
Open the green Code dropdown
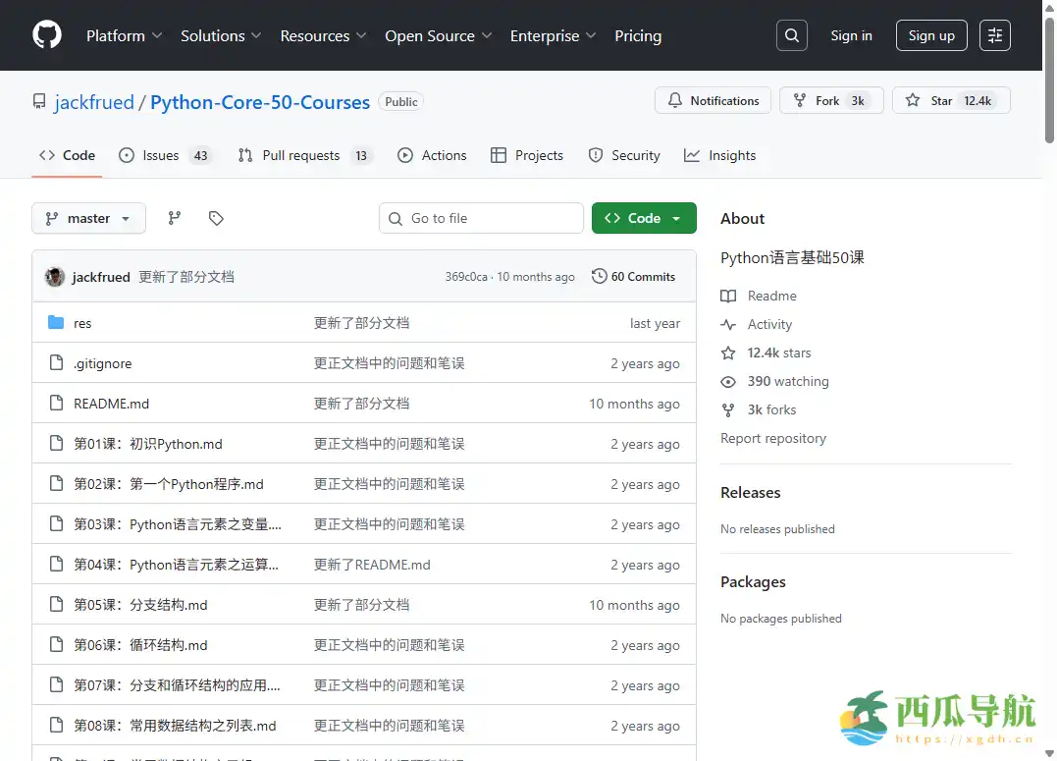point(644,218)
